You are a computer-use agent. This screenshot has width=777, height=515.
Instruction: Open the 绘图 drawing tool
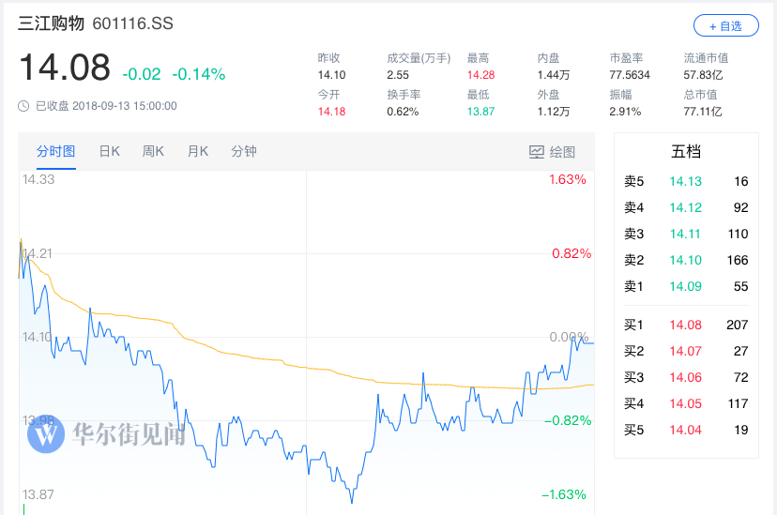pos(552,151)
